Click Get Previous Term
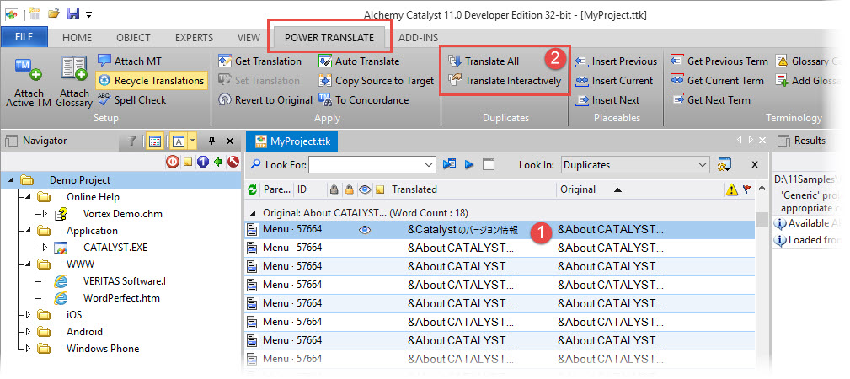The image size is (850, 379). pos(719,61)
